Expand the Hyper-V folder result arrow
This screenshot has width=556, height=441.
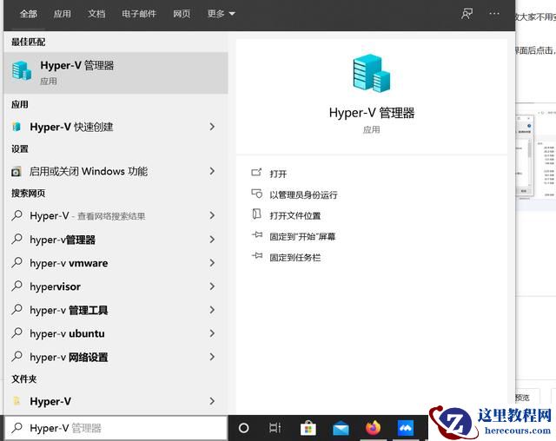[x=212, y=401]
